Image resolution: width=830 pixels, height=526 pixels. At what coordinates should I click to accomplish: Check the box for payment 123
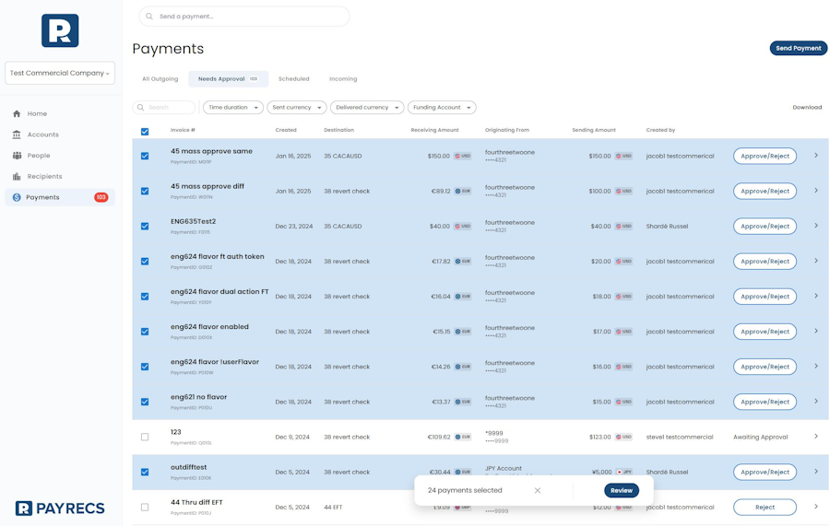145,438
